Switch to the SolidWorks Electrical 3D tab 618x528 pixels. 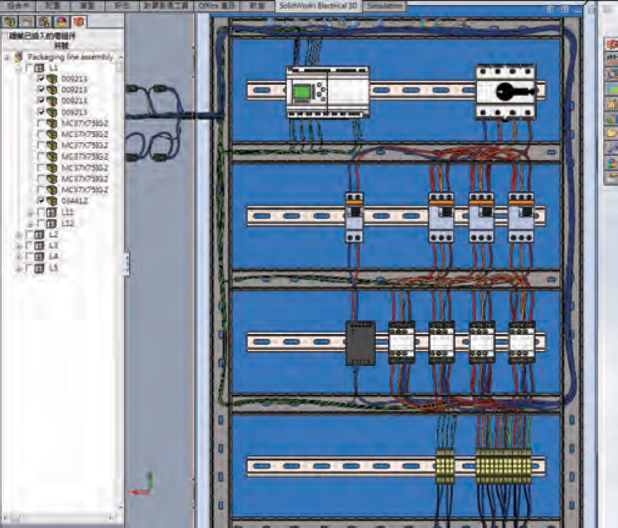coord(318,6)
